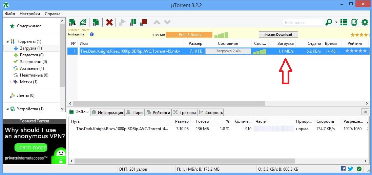Click the Загрузка 2.4% progress bar
The height and width of the screenshot is (175, 372).
tap(228, 51)
